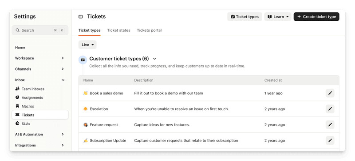The height and width of the screenshot is (161, 355).
Task: Click the SLAs sidebar icon
Action: pyautogui.click(x=17, y=124)
